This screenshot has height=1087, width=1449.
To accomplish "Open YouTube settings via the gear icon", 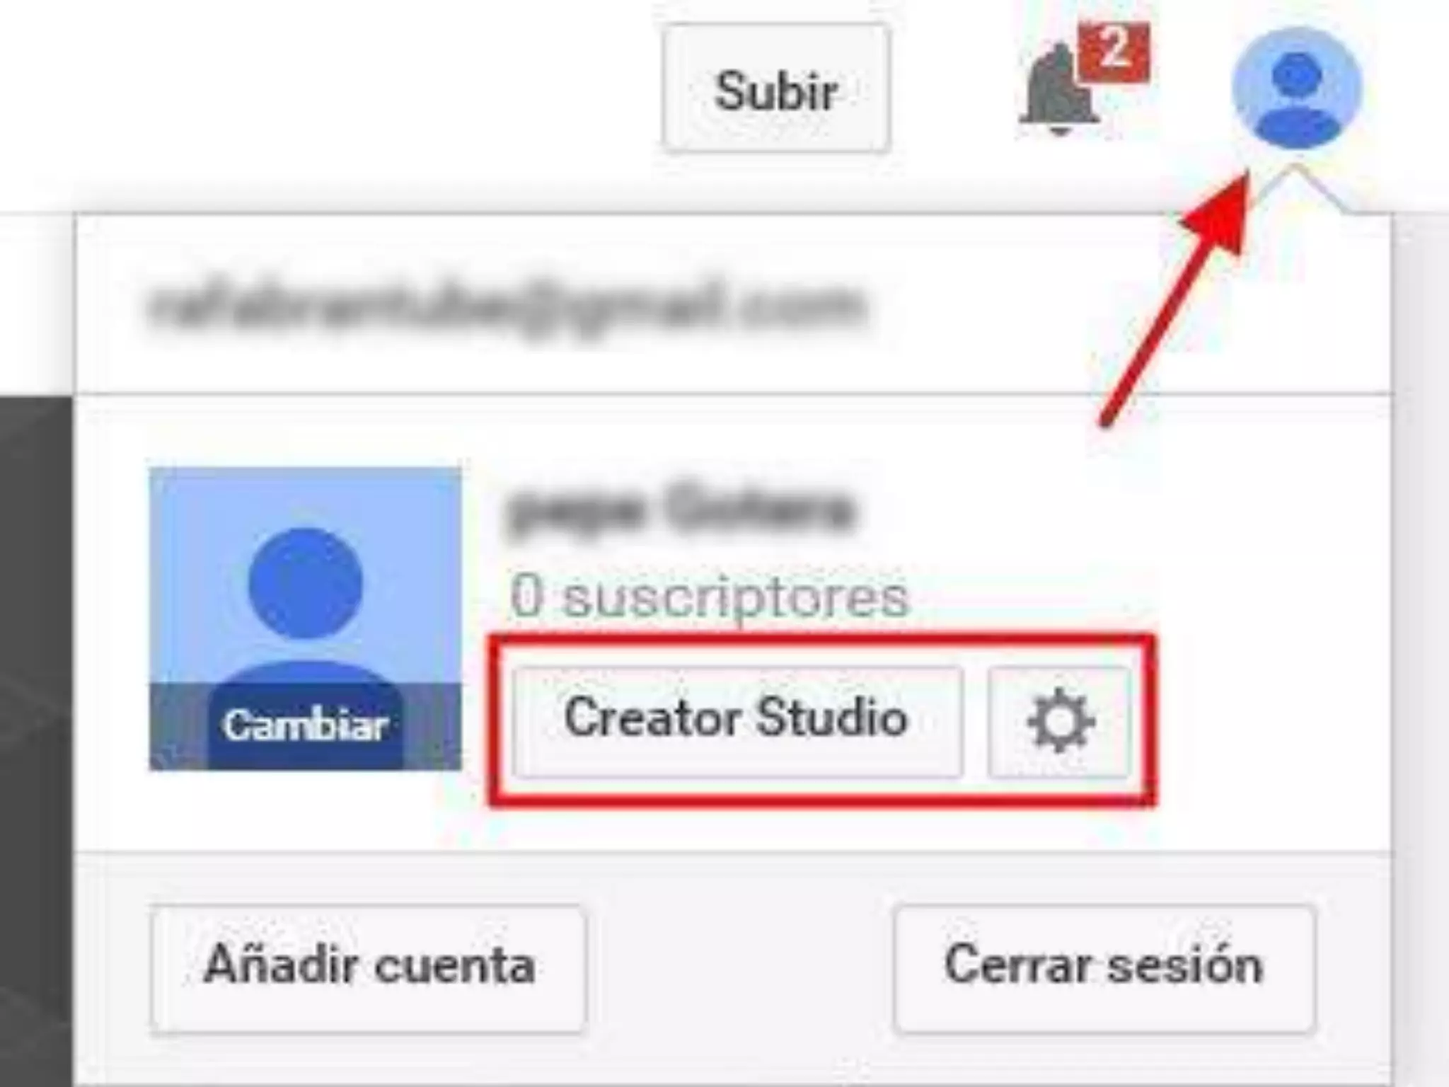I will 1059,722.
